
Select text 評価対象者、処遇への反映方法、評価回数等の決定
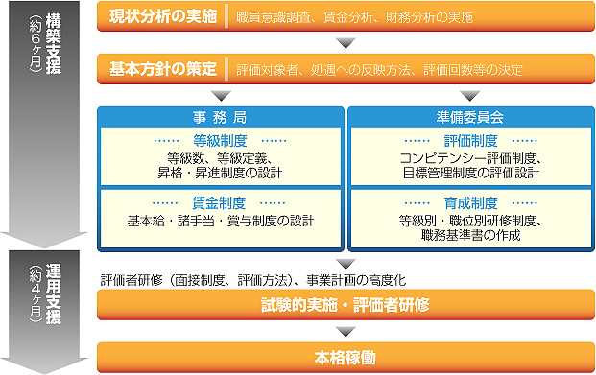click(x=379, y=70)
